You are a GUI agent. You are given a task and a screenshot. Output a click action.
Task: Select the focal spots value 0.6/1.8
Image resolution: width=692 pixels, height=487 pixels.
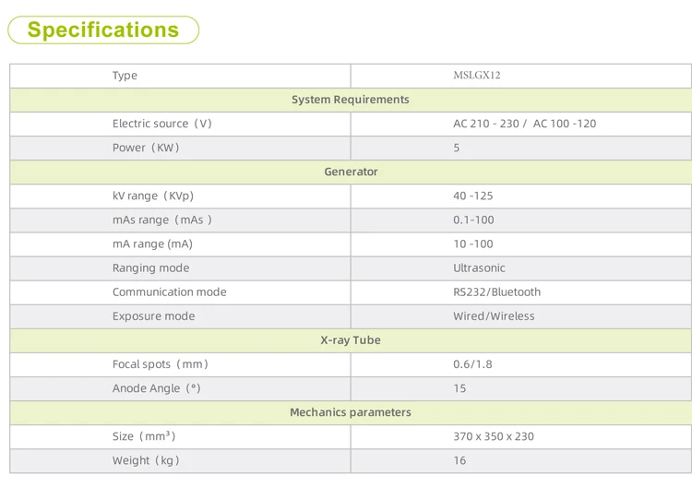tap(472, 363)
